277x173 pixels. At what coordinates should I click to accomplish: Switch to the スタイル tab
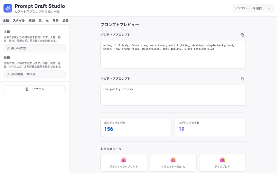(19, 20)
